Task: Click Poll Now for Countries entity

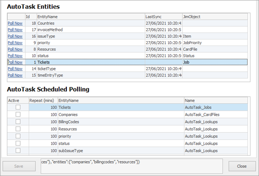Action: coord(15,23)
